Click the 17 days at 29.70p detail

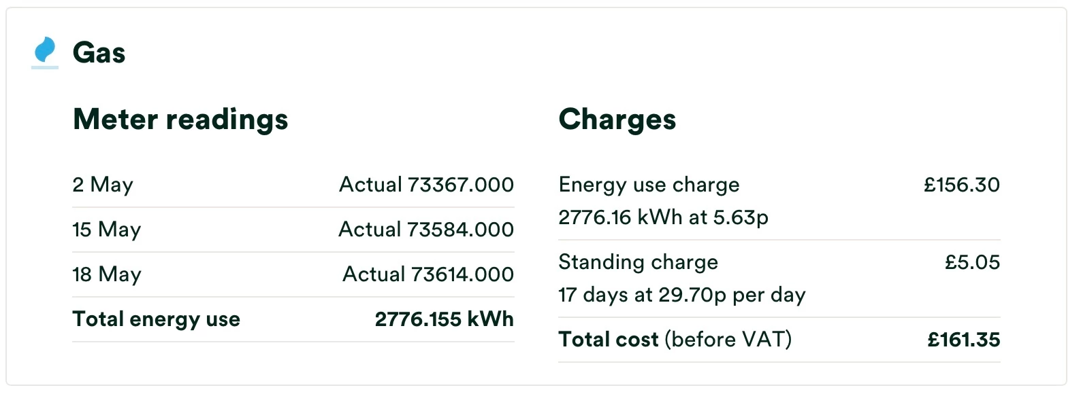click(682, 295)
